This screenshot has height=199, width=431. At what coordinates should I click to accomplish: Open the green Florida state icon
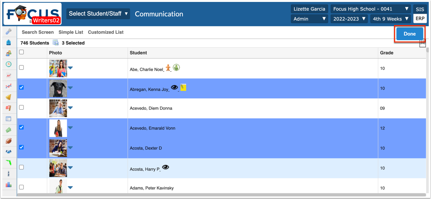click(x=9, y=163)
